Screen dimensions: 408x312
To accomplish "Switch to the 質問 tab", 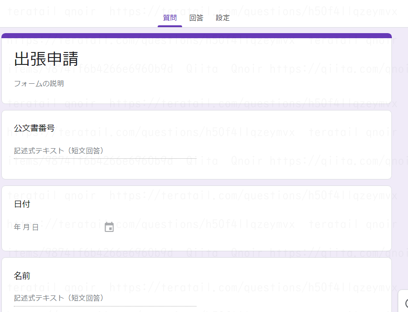I will 170,18.
